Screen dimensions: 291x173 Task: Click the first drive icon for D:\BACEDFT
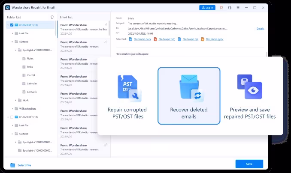coord(16,25)
